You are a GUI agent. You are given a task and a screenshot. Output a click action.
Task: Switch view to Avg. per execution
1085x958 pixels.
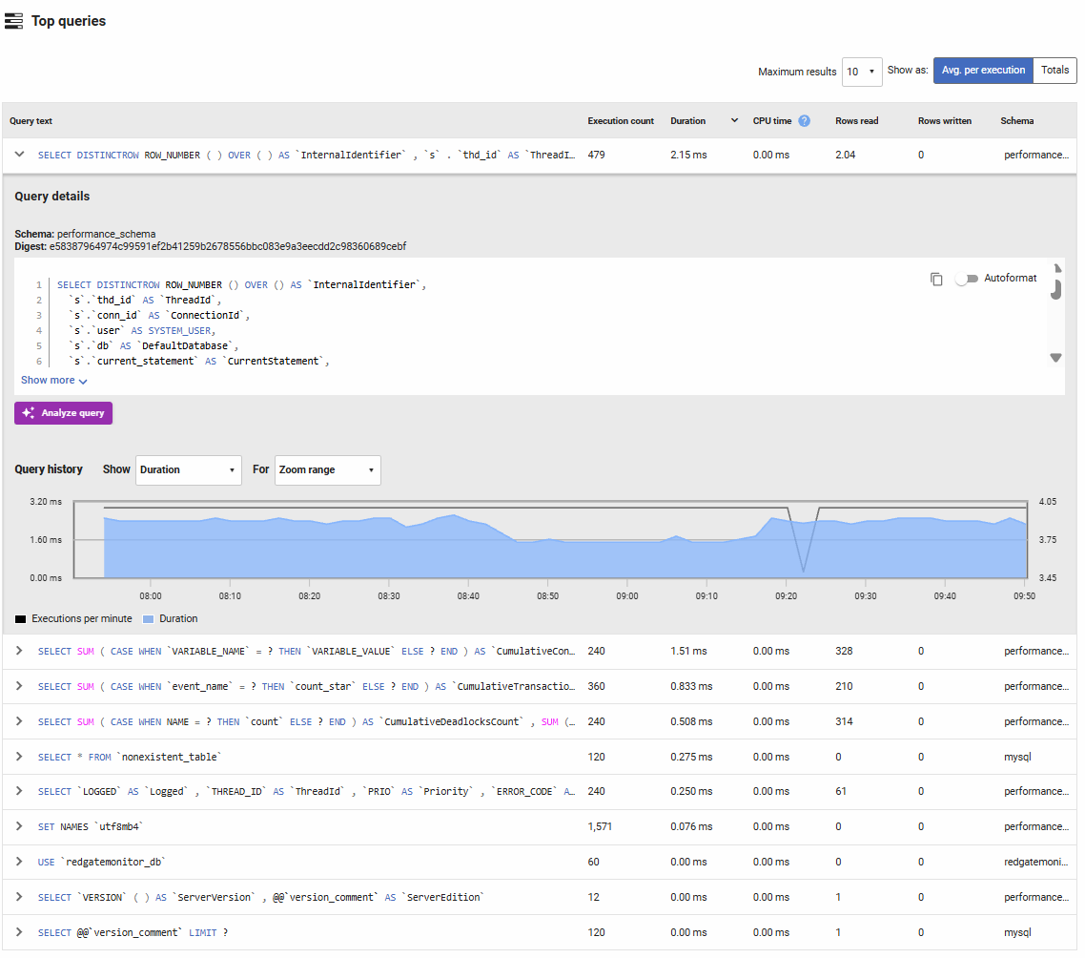coord(983,71)
